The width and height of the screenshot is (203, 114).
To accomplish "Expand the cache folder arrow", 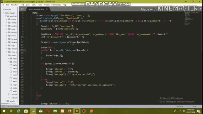I will [7, 19].
